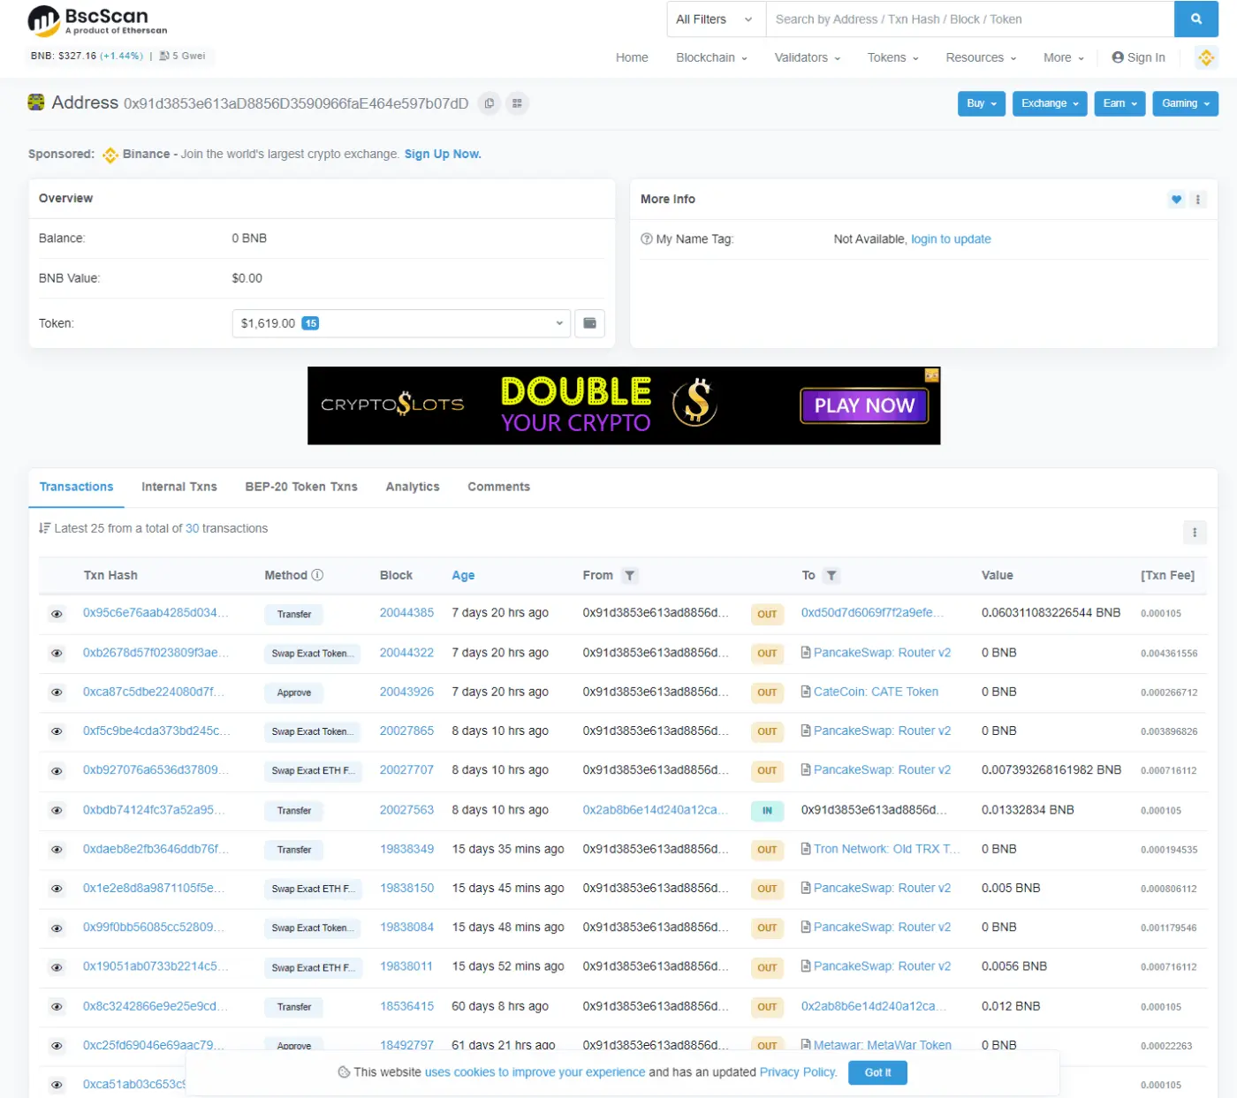Open the token holdings wallet icon

point(589,323)
